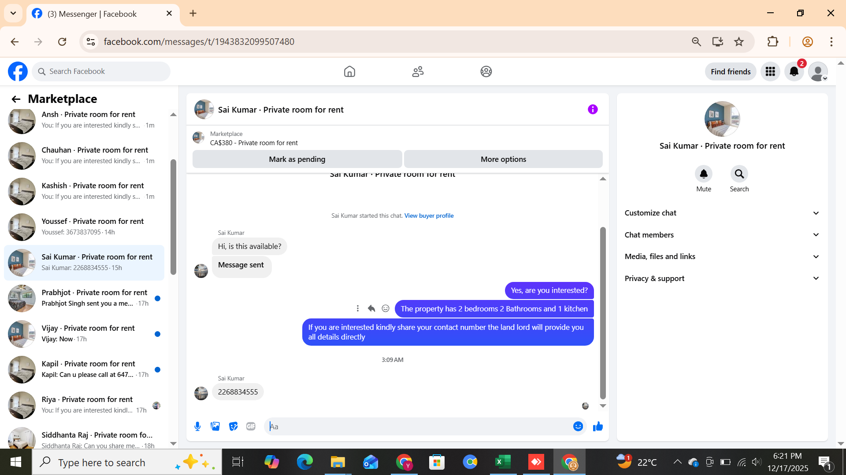Open Facebook notifications bell

tap(794, 71)
